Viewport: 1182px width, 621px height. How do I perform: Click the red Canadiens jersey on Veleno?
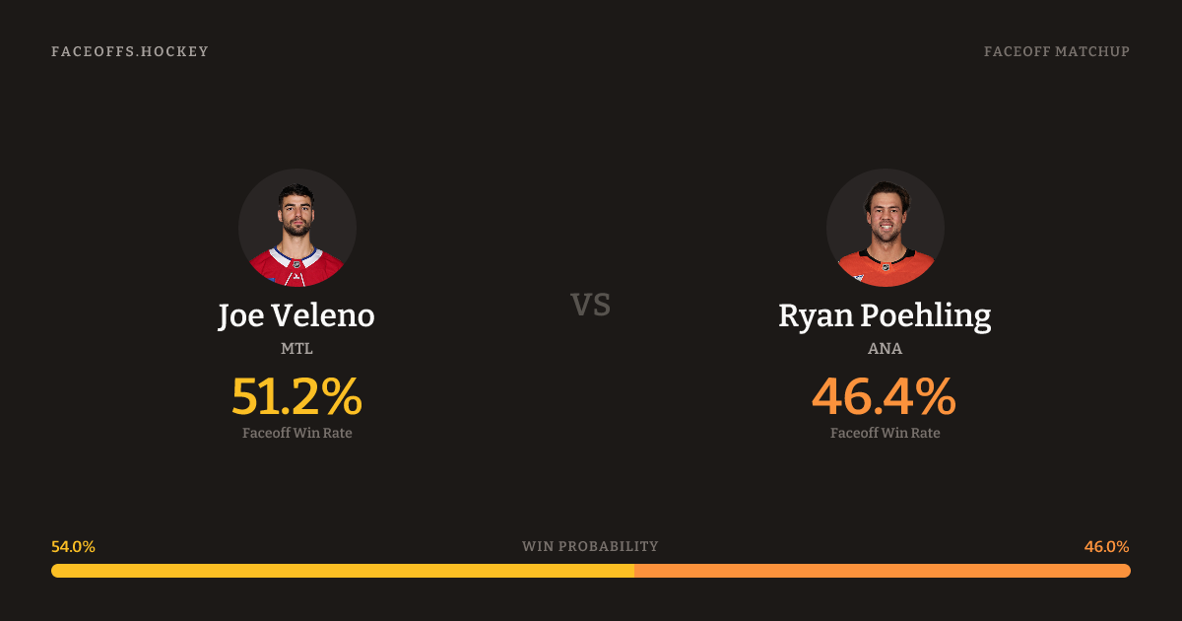pyautogui.click(x=296, y=268)
